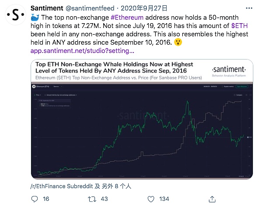The width and height of the screenshot is (259, 207).
Task: Click the fullscreen icon beside Compare in chart
Action: [x=250, y=95]
